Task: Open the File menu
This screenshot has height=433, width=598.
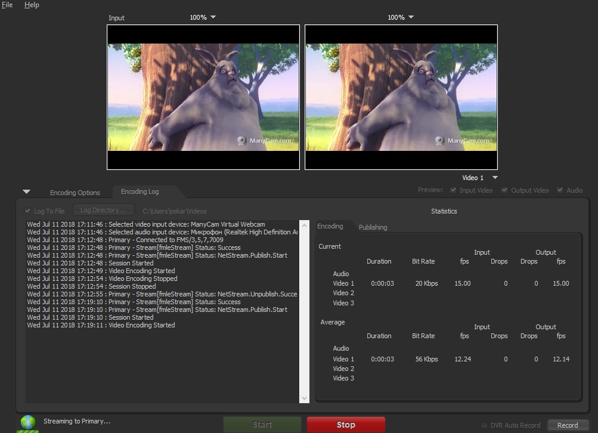Action: click(7, 5)
